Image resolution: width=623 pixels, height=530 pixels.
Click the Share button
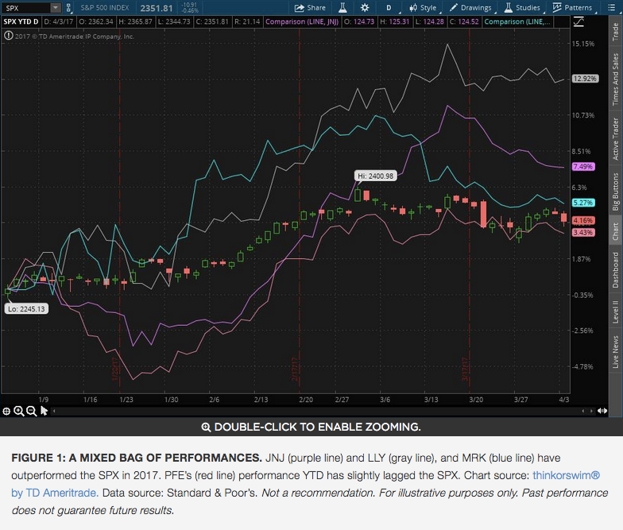point(310,8)
